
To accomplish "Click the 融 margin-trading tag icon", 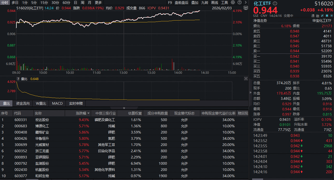I will 318,16.
